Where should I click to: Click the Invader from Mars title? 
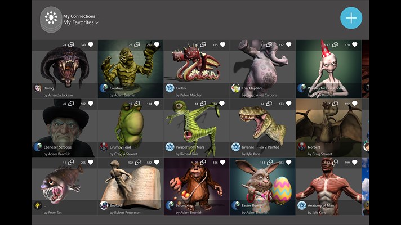point(190,147)
